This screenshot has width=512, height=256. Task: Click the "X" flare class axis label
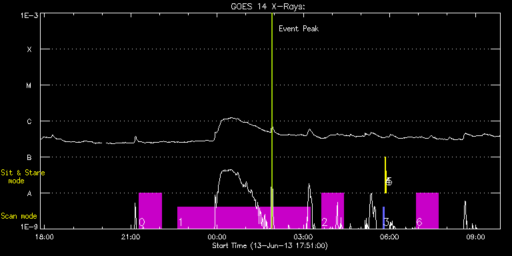pos(29,49)
